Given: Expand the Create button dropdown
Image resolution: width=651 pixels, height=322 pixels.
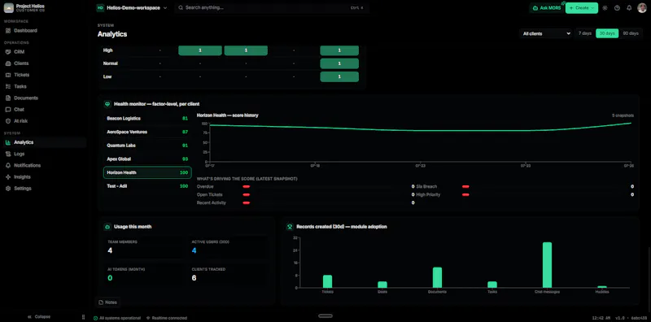Looking at the screenshot, I should 592,8.
